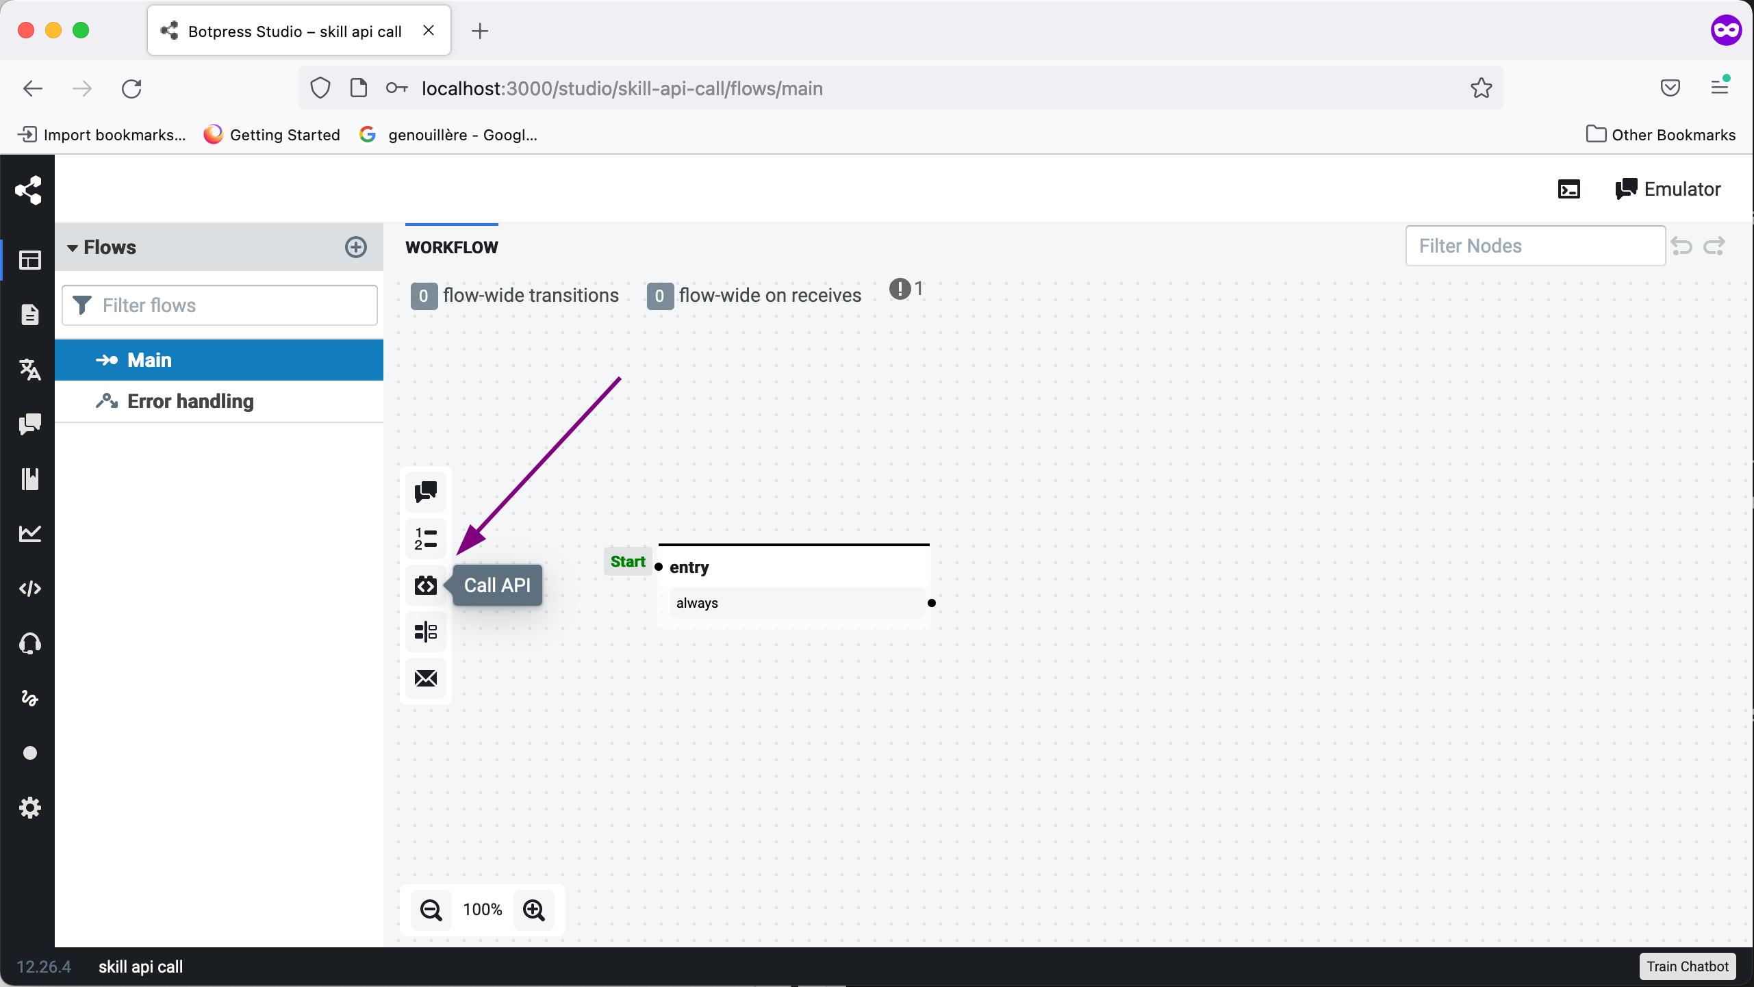Zoom out of the workflow canvas
The width and height of the screenshot is (1754, 987).
[x=431, y=910]
